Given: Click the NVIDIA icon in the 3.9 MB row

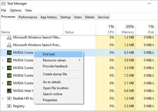Looking at the screenshot, I should 9,60.
